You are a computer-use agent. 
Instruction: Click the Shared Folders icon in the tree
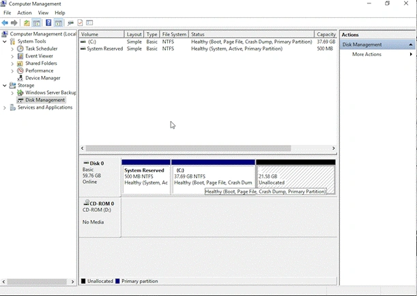(x=20, y=64)
